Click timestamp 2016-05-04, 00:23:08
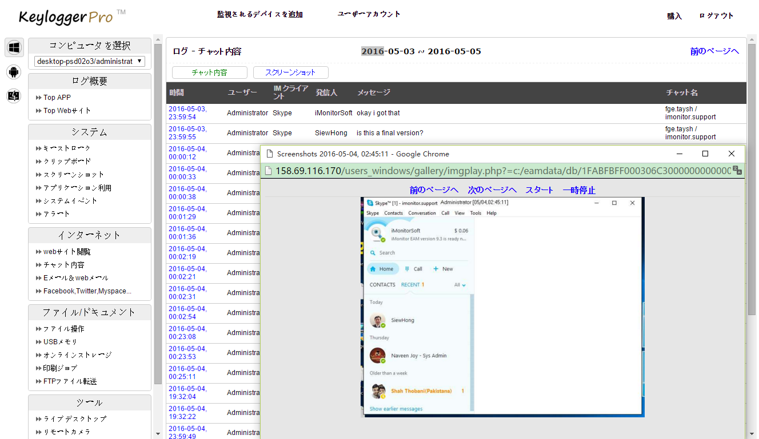Image resolution: width=759 pixels, height=439 pixels. [187, 333]
